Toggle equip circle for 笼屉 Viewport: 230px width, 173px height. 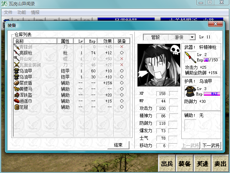122,107
